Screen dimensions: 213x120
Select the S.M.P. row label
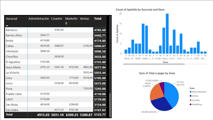pos(10,99)
